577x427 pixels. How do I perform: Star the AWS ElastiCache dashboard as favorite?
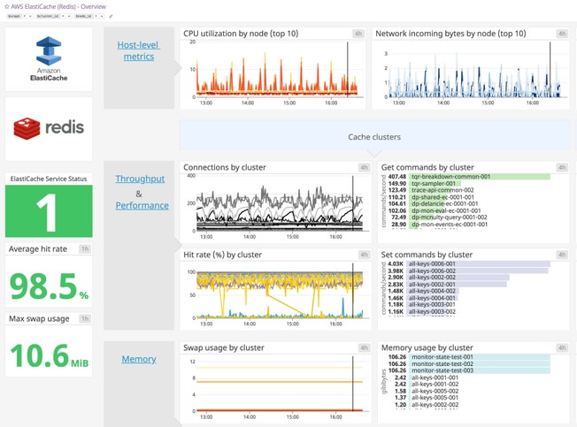pos(7,6)
